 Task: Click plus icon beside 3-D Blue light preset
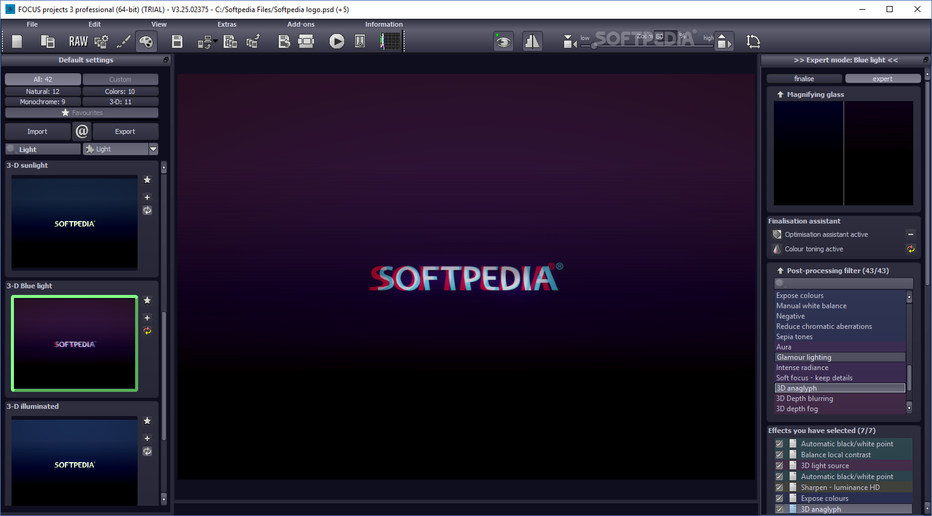click(x=147, y=318)
